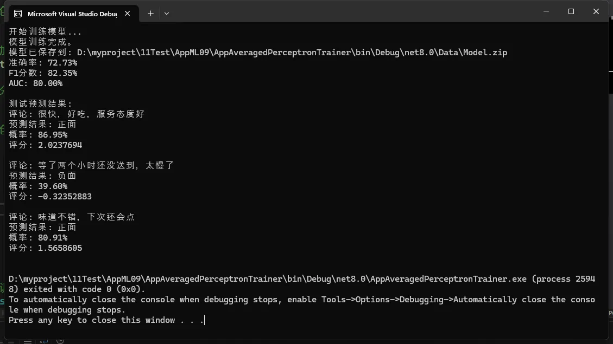Click the AUC: 80.00% output line
Viewport: 613px width, 344px height.
click(x=36, y=83)
